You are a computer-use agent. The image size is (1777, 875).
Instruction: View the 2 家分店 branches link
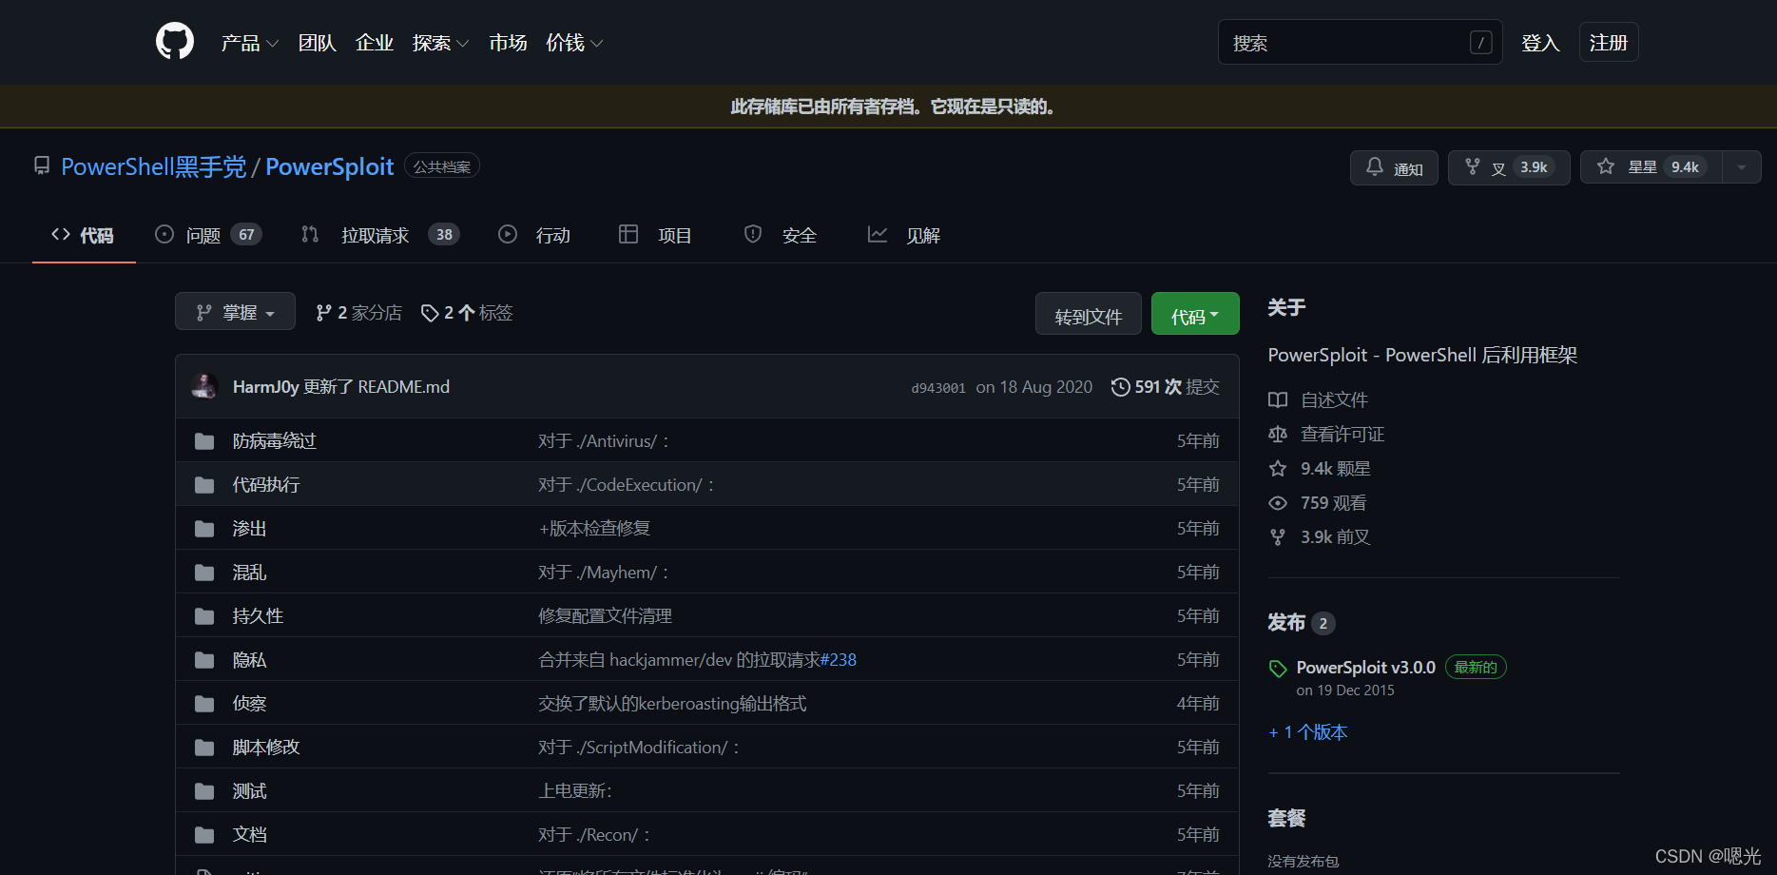tap(358, 313)
